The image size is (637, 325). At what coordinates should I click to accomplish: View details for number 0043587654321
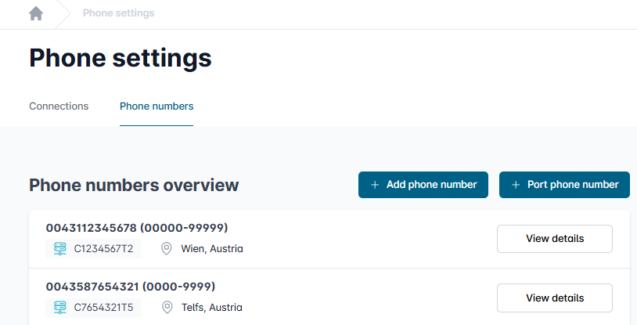[554, 298]
